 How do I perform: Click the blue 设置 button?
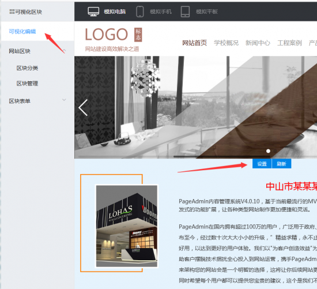pyautogui.click(x=262, y=163)
